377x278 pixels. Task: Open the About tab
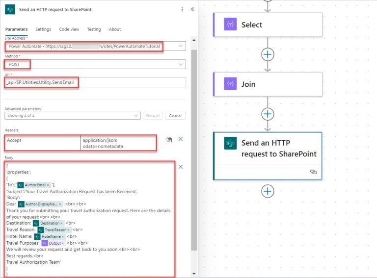tap(115, 29)
